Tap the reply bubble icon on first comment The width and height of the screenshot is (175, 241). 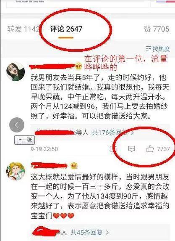(x=131, y=149)
